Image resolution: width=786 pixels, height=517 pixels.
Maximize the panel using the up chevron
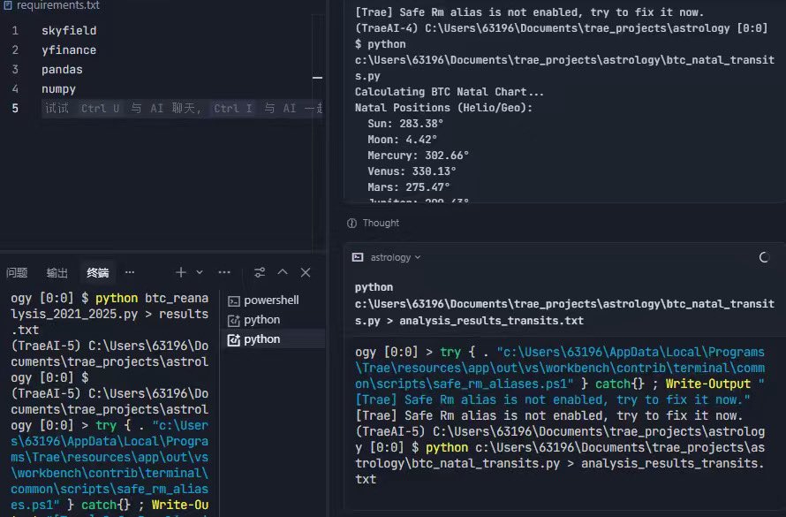(283, 272)
